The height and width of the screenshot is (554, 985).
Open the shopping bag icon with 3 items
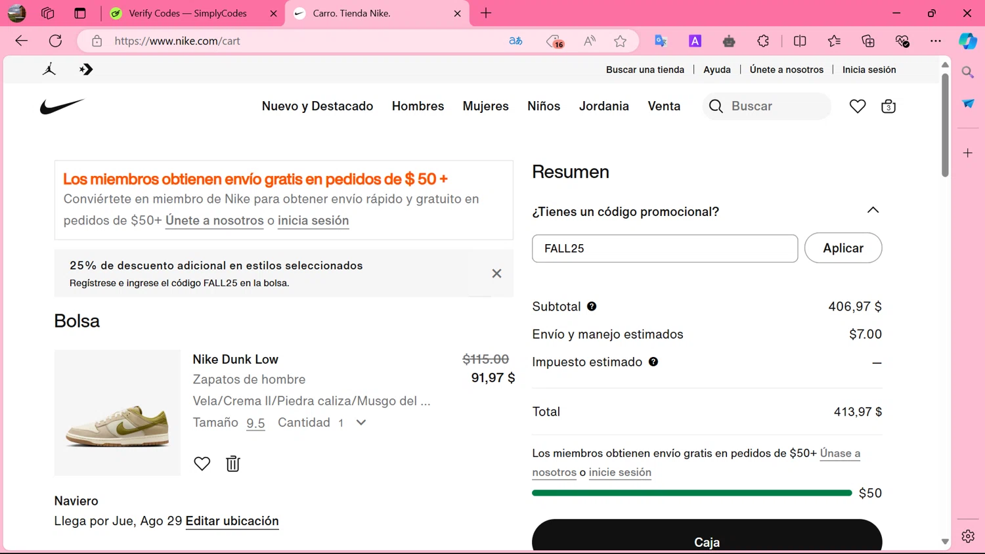[x=888, y=106]
